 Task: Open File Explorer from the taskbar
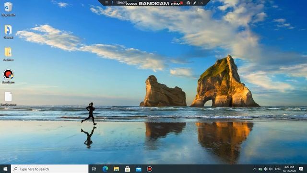click(116, 169)
